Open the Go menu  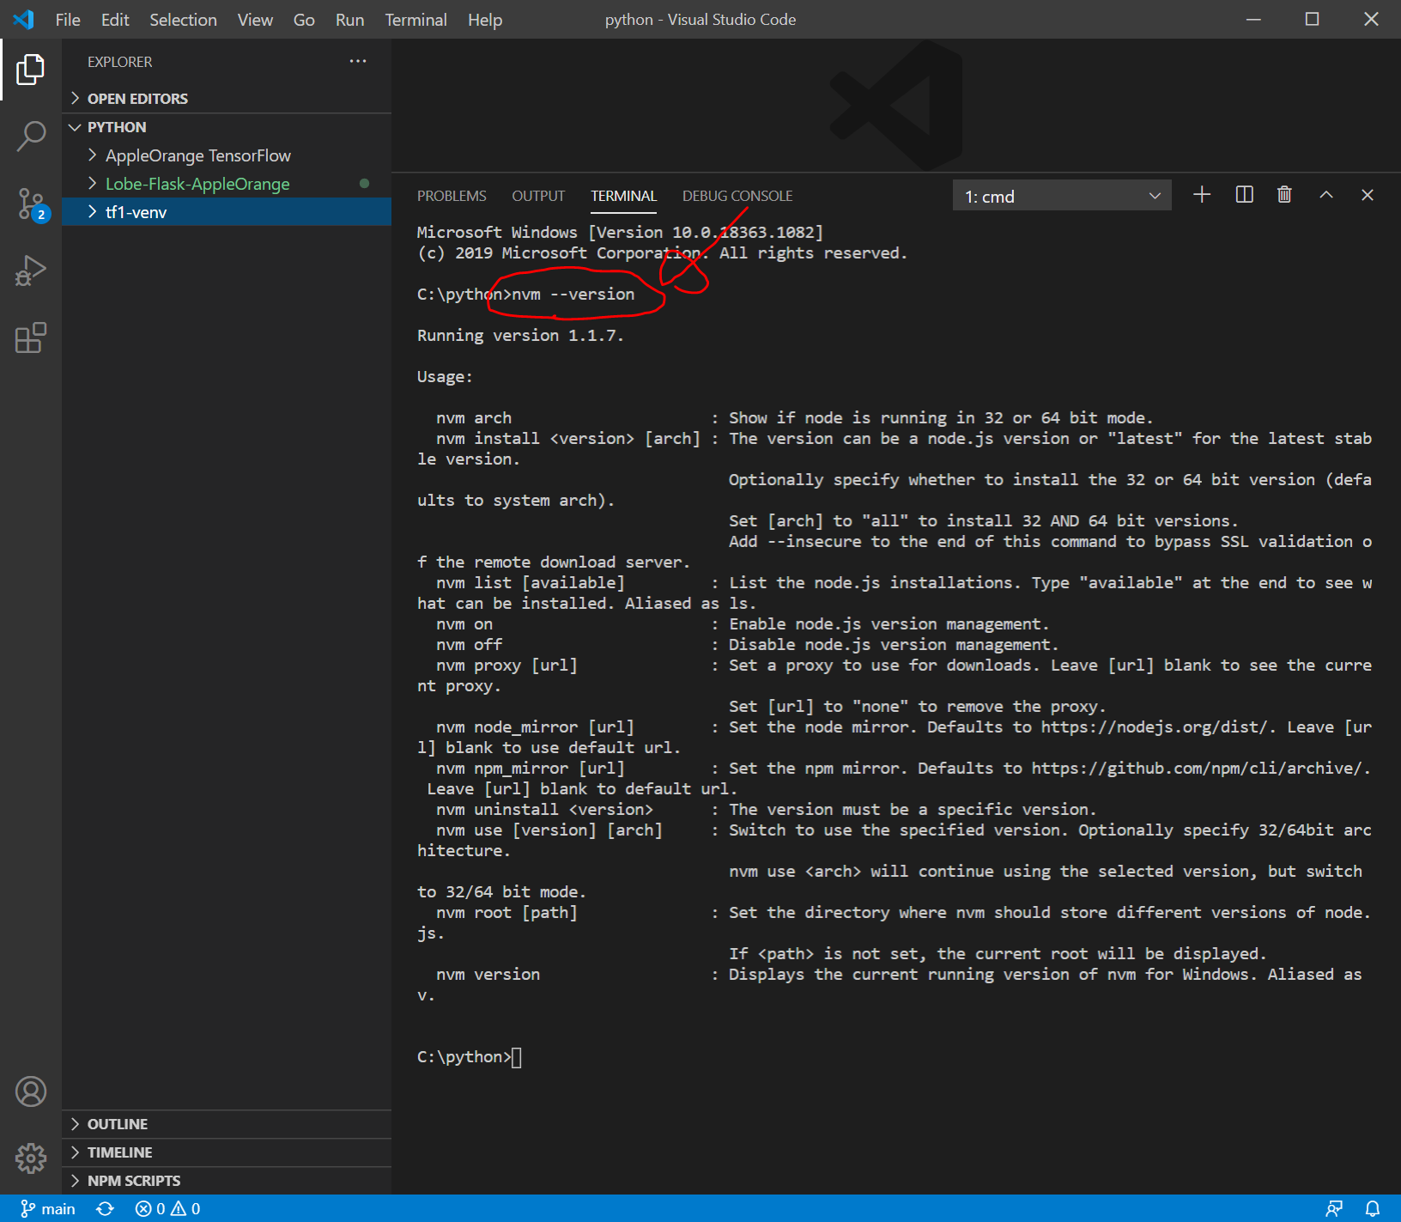tap(304, 20)
